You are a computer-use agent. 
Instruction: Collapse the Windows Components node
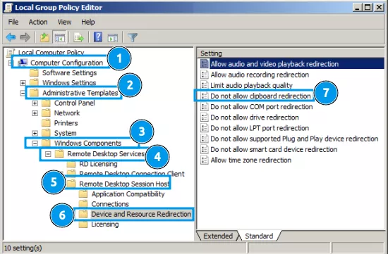pos(35,143)
